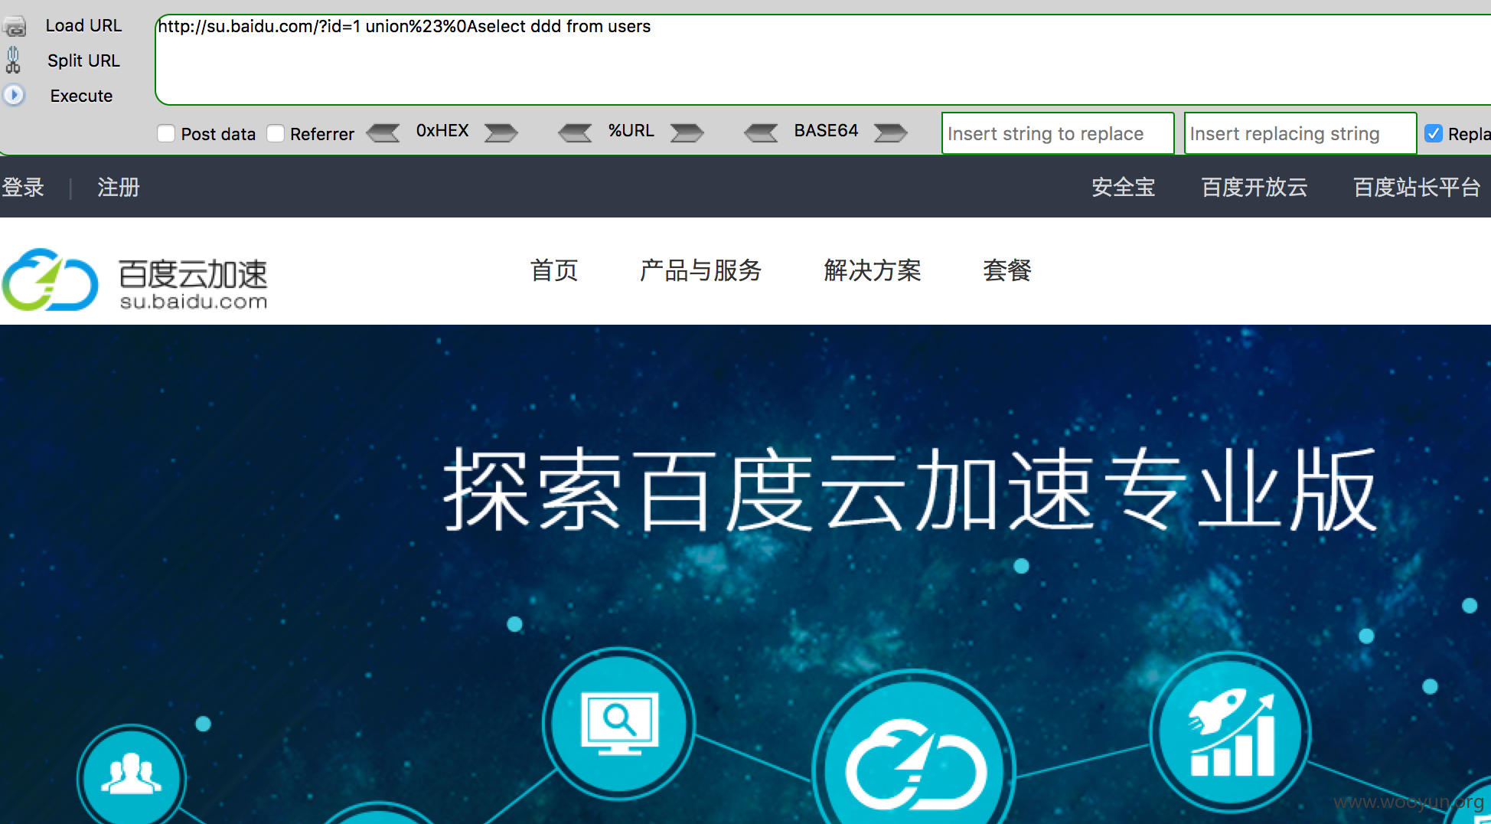The height and width of the screenshot is (824, 1491).
Task: Focus the Insert replacing string field
Action: (1300, 133)
